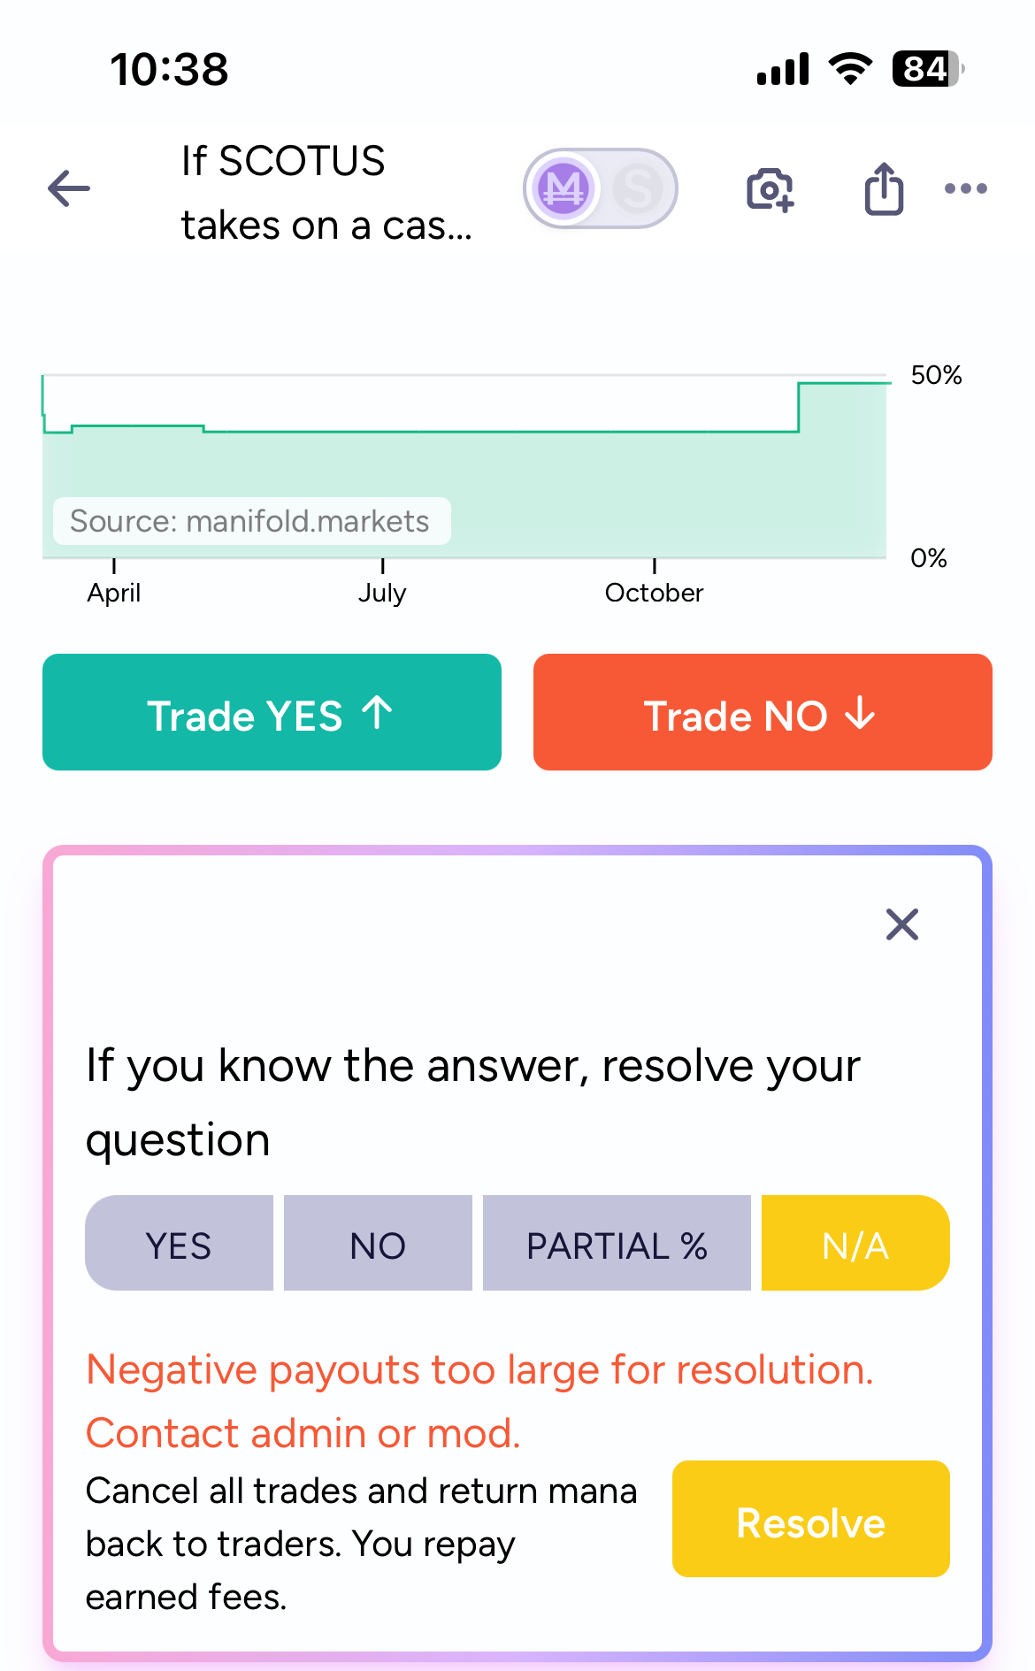Close the resolve panel with X
Viewport: 1035px width, 1671px height.
(x=902, y=924)
